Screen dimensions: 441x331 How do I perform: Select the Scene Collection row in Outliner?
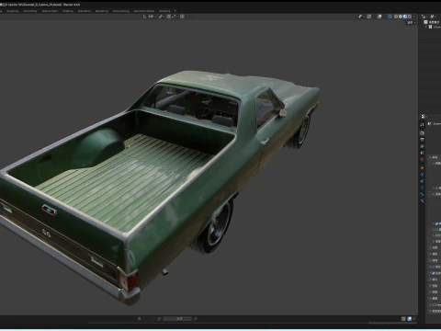click(x=433, y=22)
